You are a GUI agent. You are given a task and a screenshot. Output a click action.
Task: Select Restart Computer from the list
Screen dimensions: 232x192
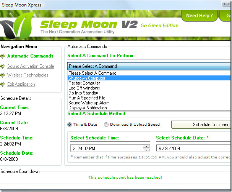click(149, 83)
